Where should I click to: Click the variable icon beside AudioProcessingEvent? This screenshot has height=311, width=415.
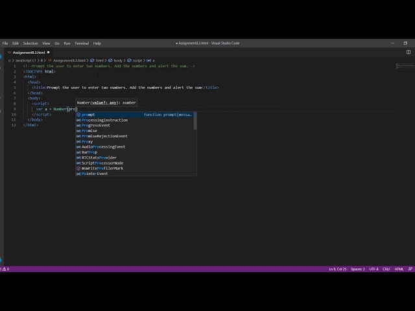[78, 147]
